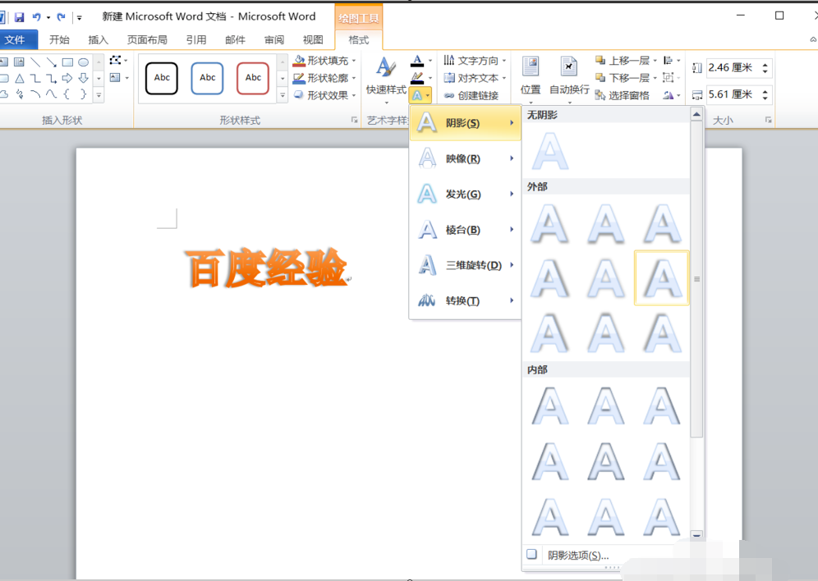The height and width of the screenshot is (581, 818).
Task: Open the text fill color A dropdown
Action: point(430,61)
